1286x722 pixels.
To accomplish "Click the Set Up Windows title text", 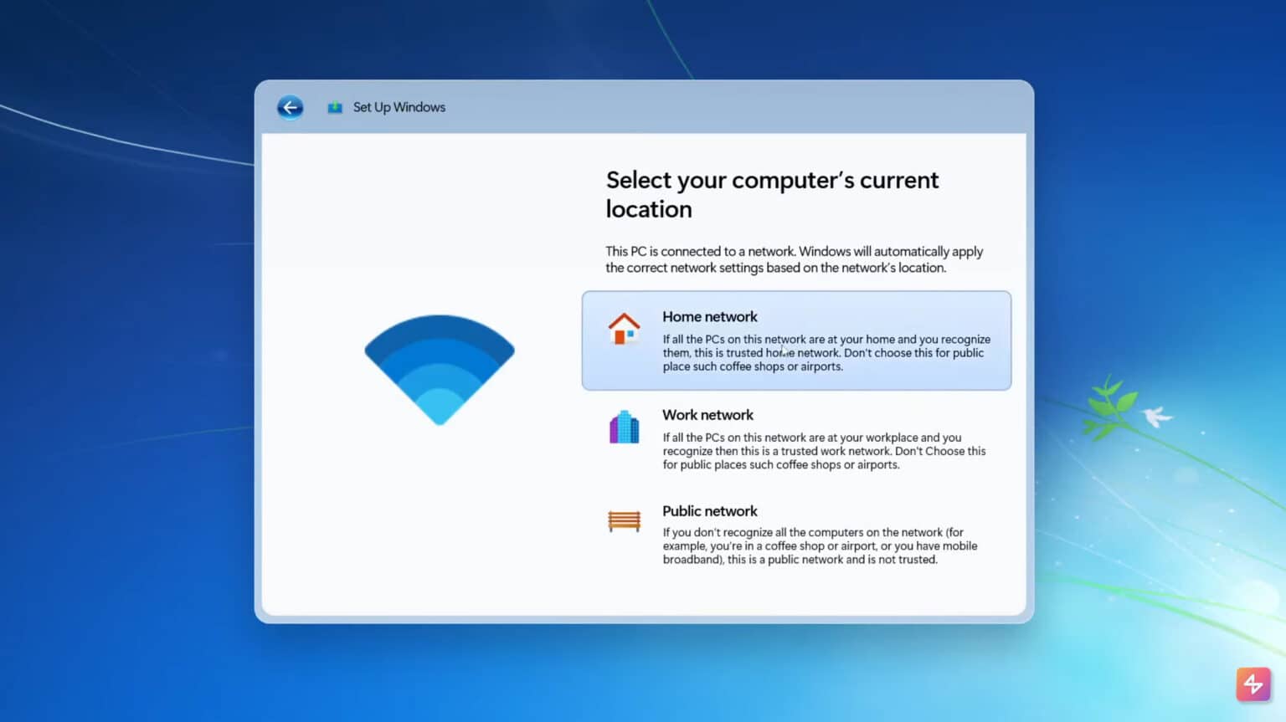I will click(399, 107).
